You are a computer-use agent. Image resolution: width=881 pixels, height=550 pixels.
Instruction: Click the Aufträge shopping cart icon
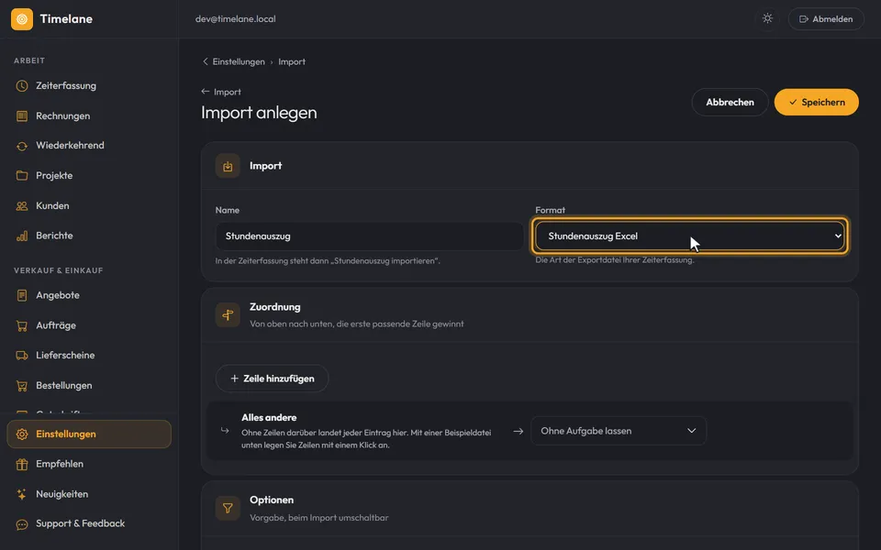tap(22, 325)
